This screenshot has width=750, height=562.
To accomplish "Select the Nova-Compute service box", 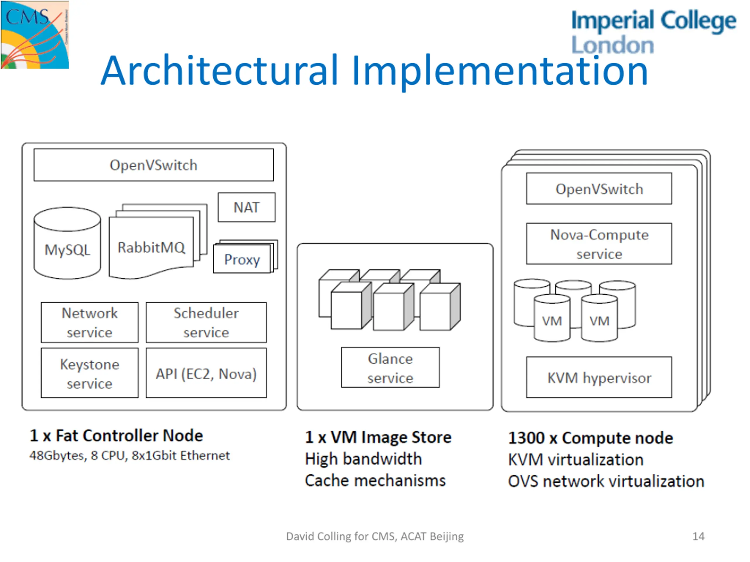I will tap(599, 244).
